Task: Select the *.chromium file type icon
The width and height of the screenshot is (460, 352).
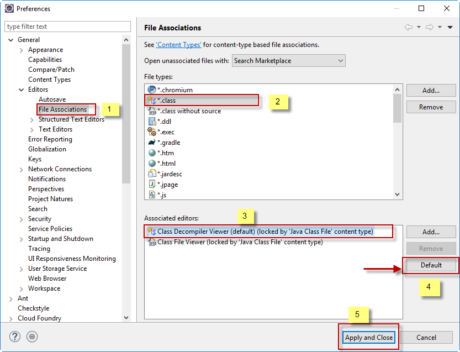Action: 152,90
